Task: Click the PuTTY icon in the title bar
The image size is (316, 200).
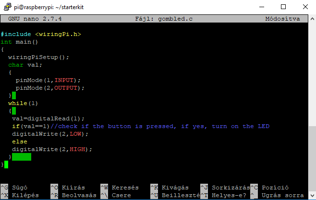Action: (x=8, y=7)
